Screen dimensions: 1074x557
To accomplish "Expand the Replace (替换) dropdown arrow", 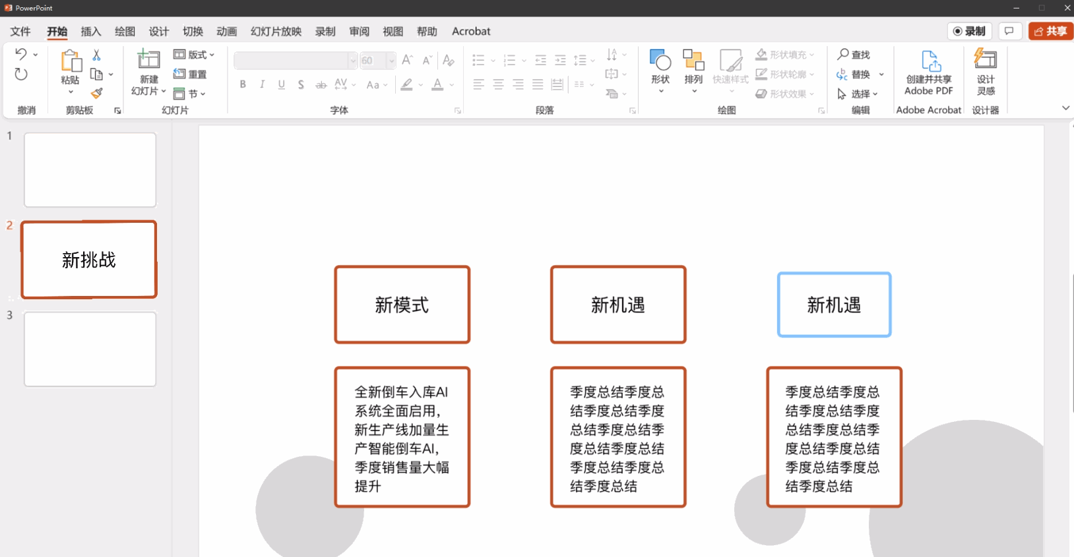I will (x=881, y=74).
